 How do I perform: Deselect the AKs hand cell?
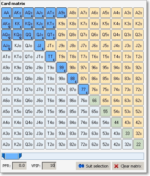(17, 13)
